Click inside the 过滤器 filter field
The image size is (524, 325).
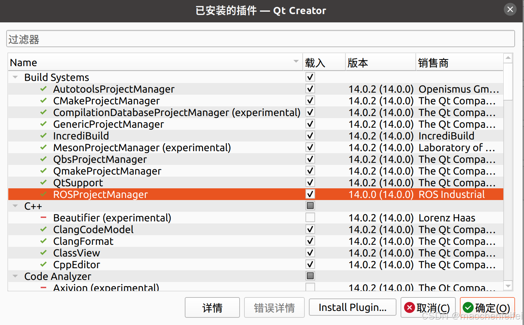[x=138, y=39]
